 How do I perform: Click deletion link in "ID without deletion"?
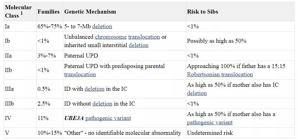(102, 104)
